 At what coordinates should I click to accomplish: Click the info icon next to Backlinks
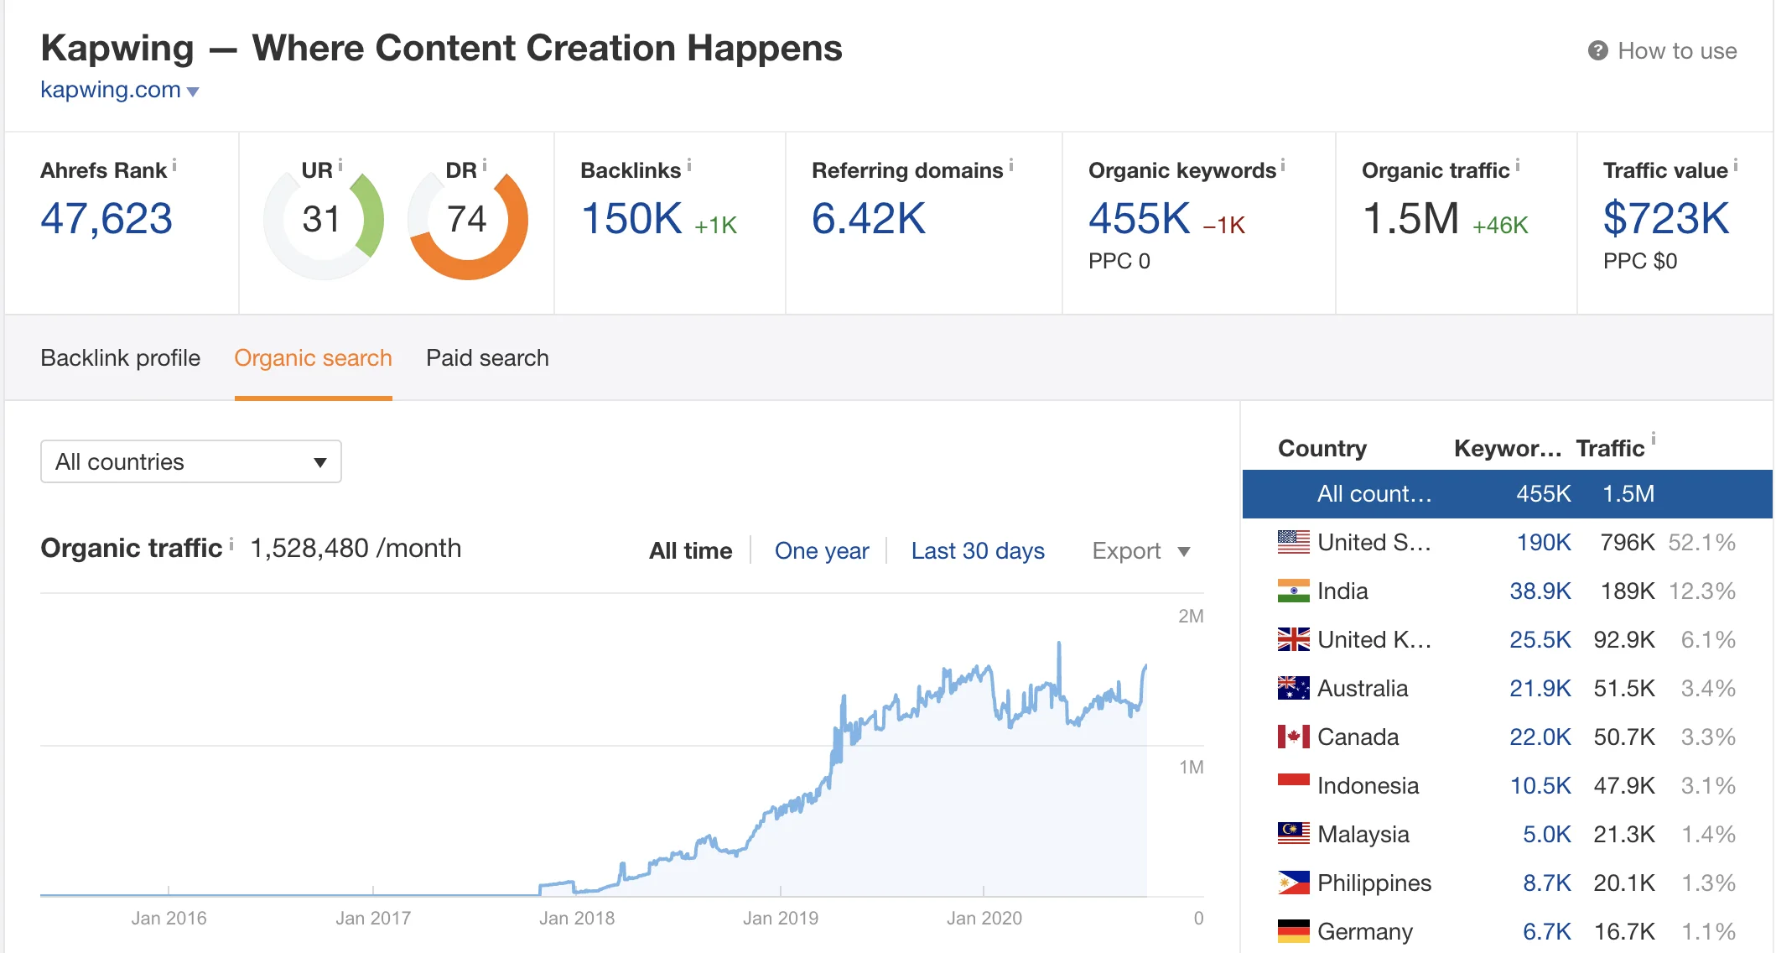pyautogui.click(x=689, y=165)
